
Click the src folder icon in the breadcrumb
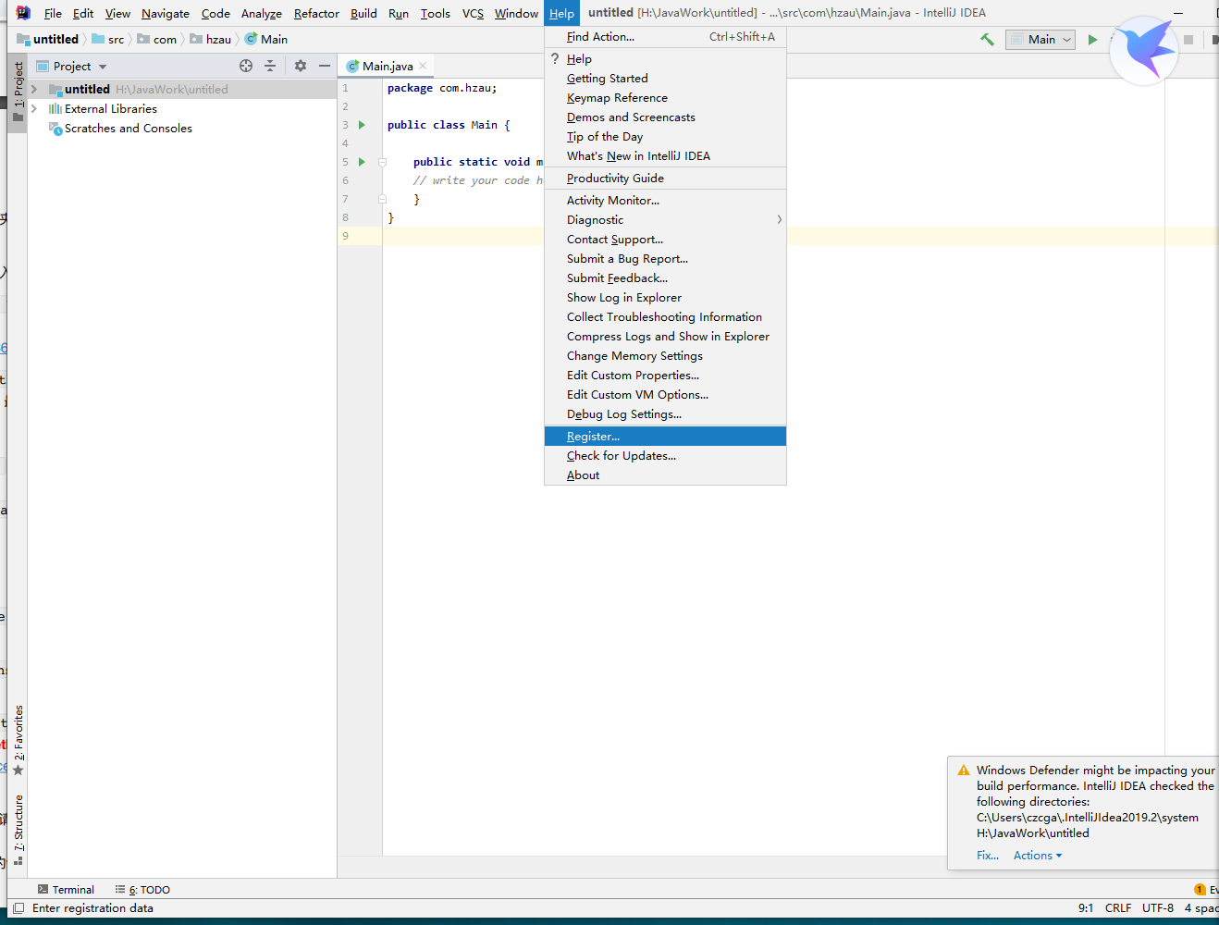(x=98, y=39)
